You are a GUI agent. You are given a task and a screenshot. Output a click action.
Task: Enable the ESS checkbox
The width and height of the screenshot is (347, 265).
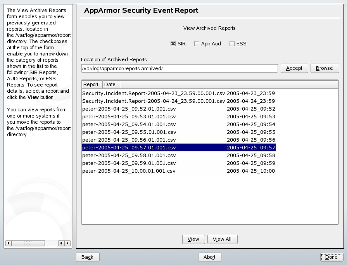point(231,44)
